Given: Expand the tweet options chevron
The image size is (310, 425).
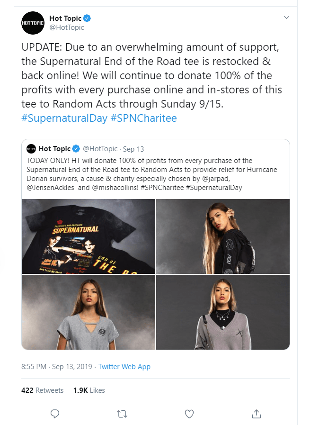Looking at the screenshot, I should [286, 18].
